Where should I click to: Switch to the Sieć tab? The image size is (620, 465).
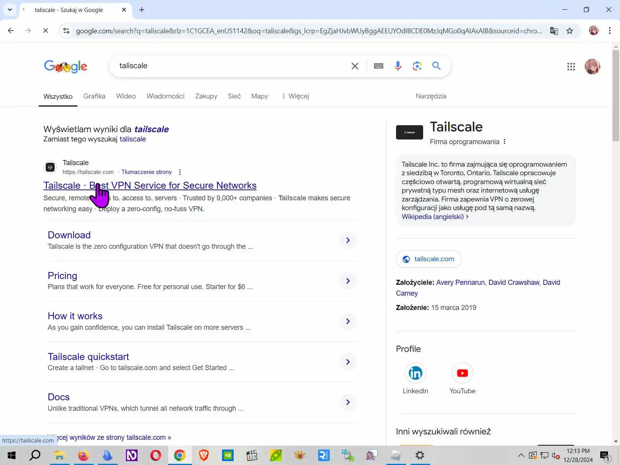[234, 96]
